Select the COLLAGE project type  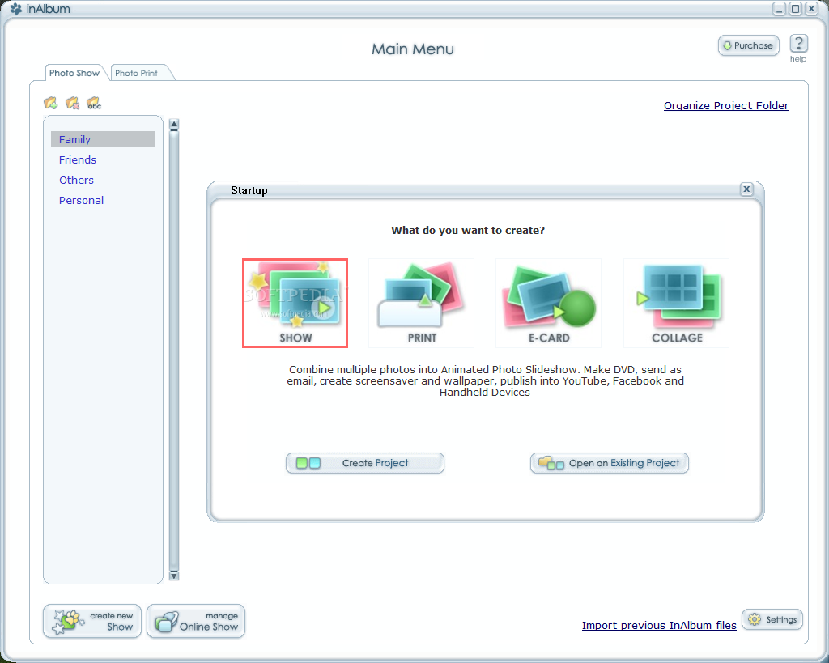(x=676, y=303)
